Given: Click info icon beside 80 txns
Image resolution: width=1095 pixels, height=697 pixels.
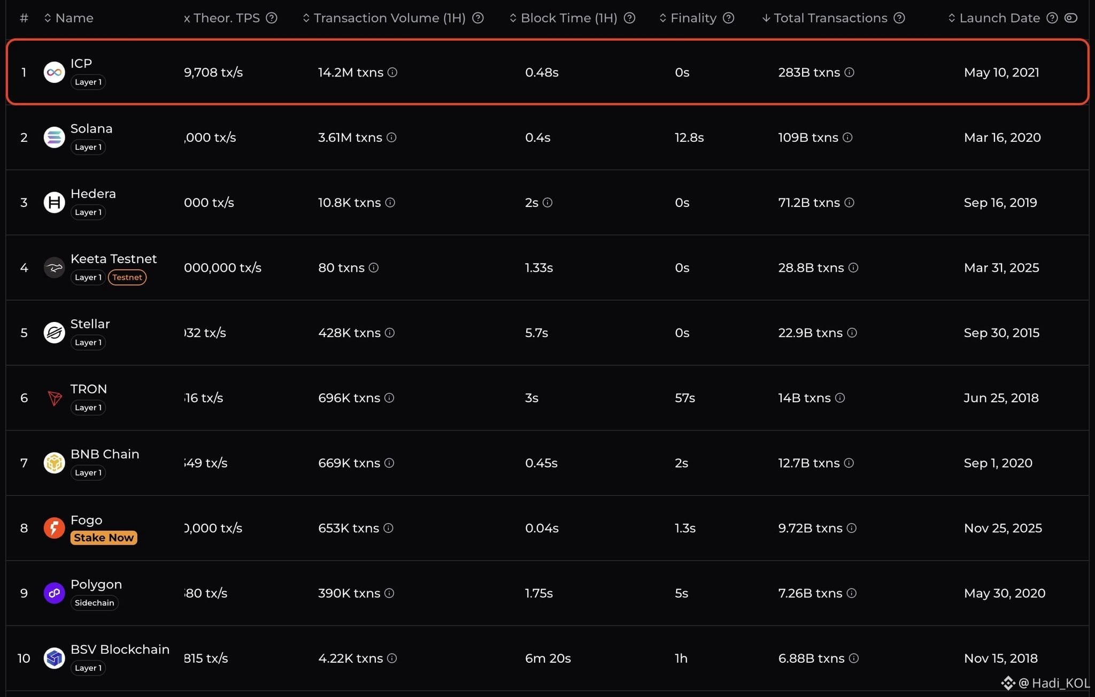Looking at the screenshot, I should coord(374,267).
